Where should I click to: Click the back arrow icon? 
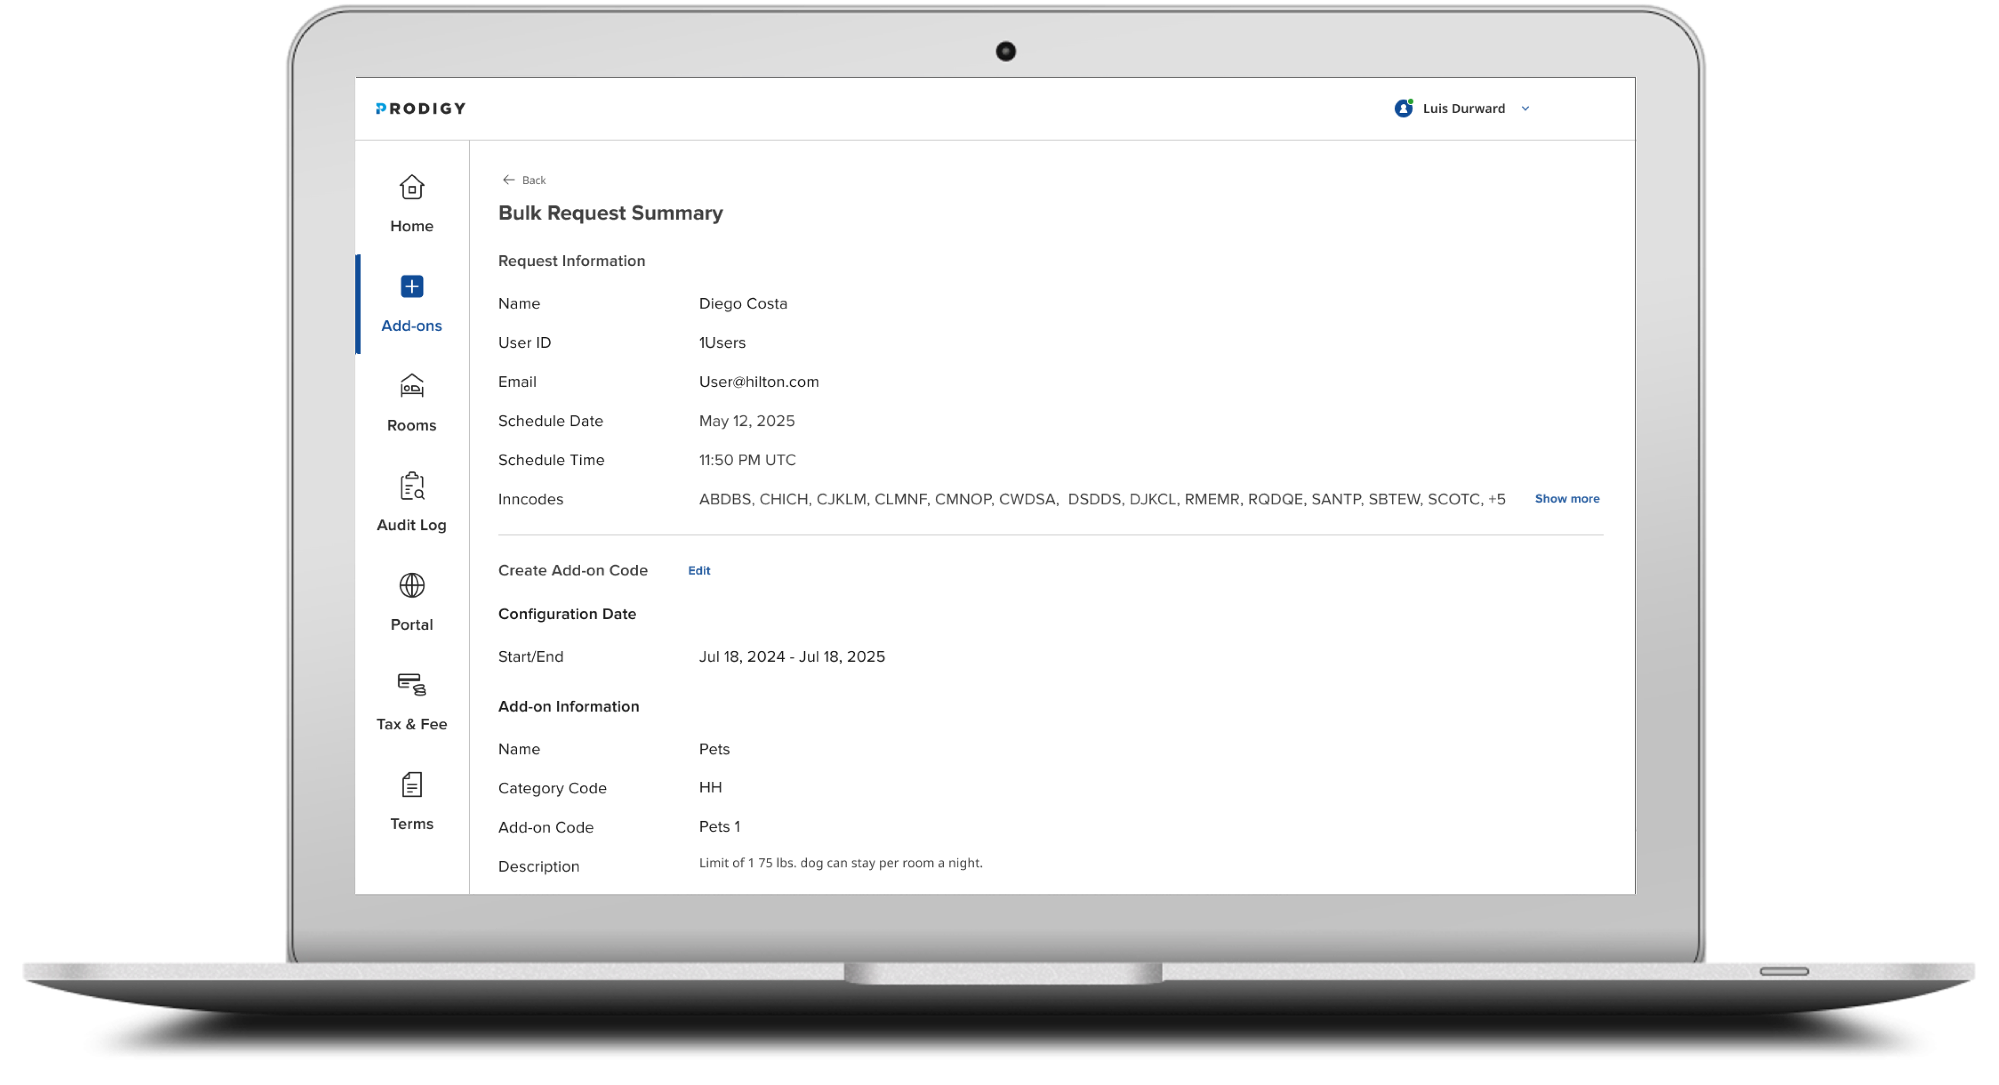pos(508,179)
